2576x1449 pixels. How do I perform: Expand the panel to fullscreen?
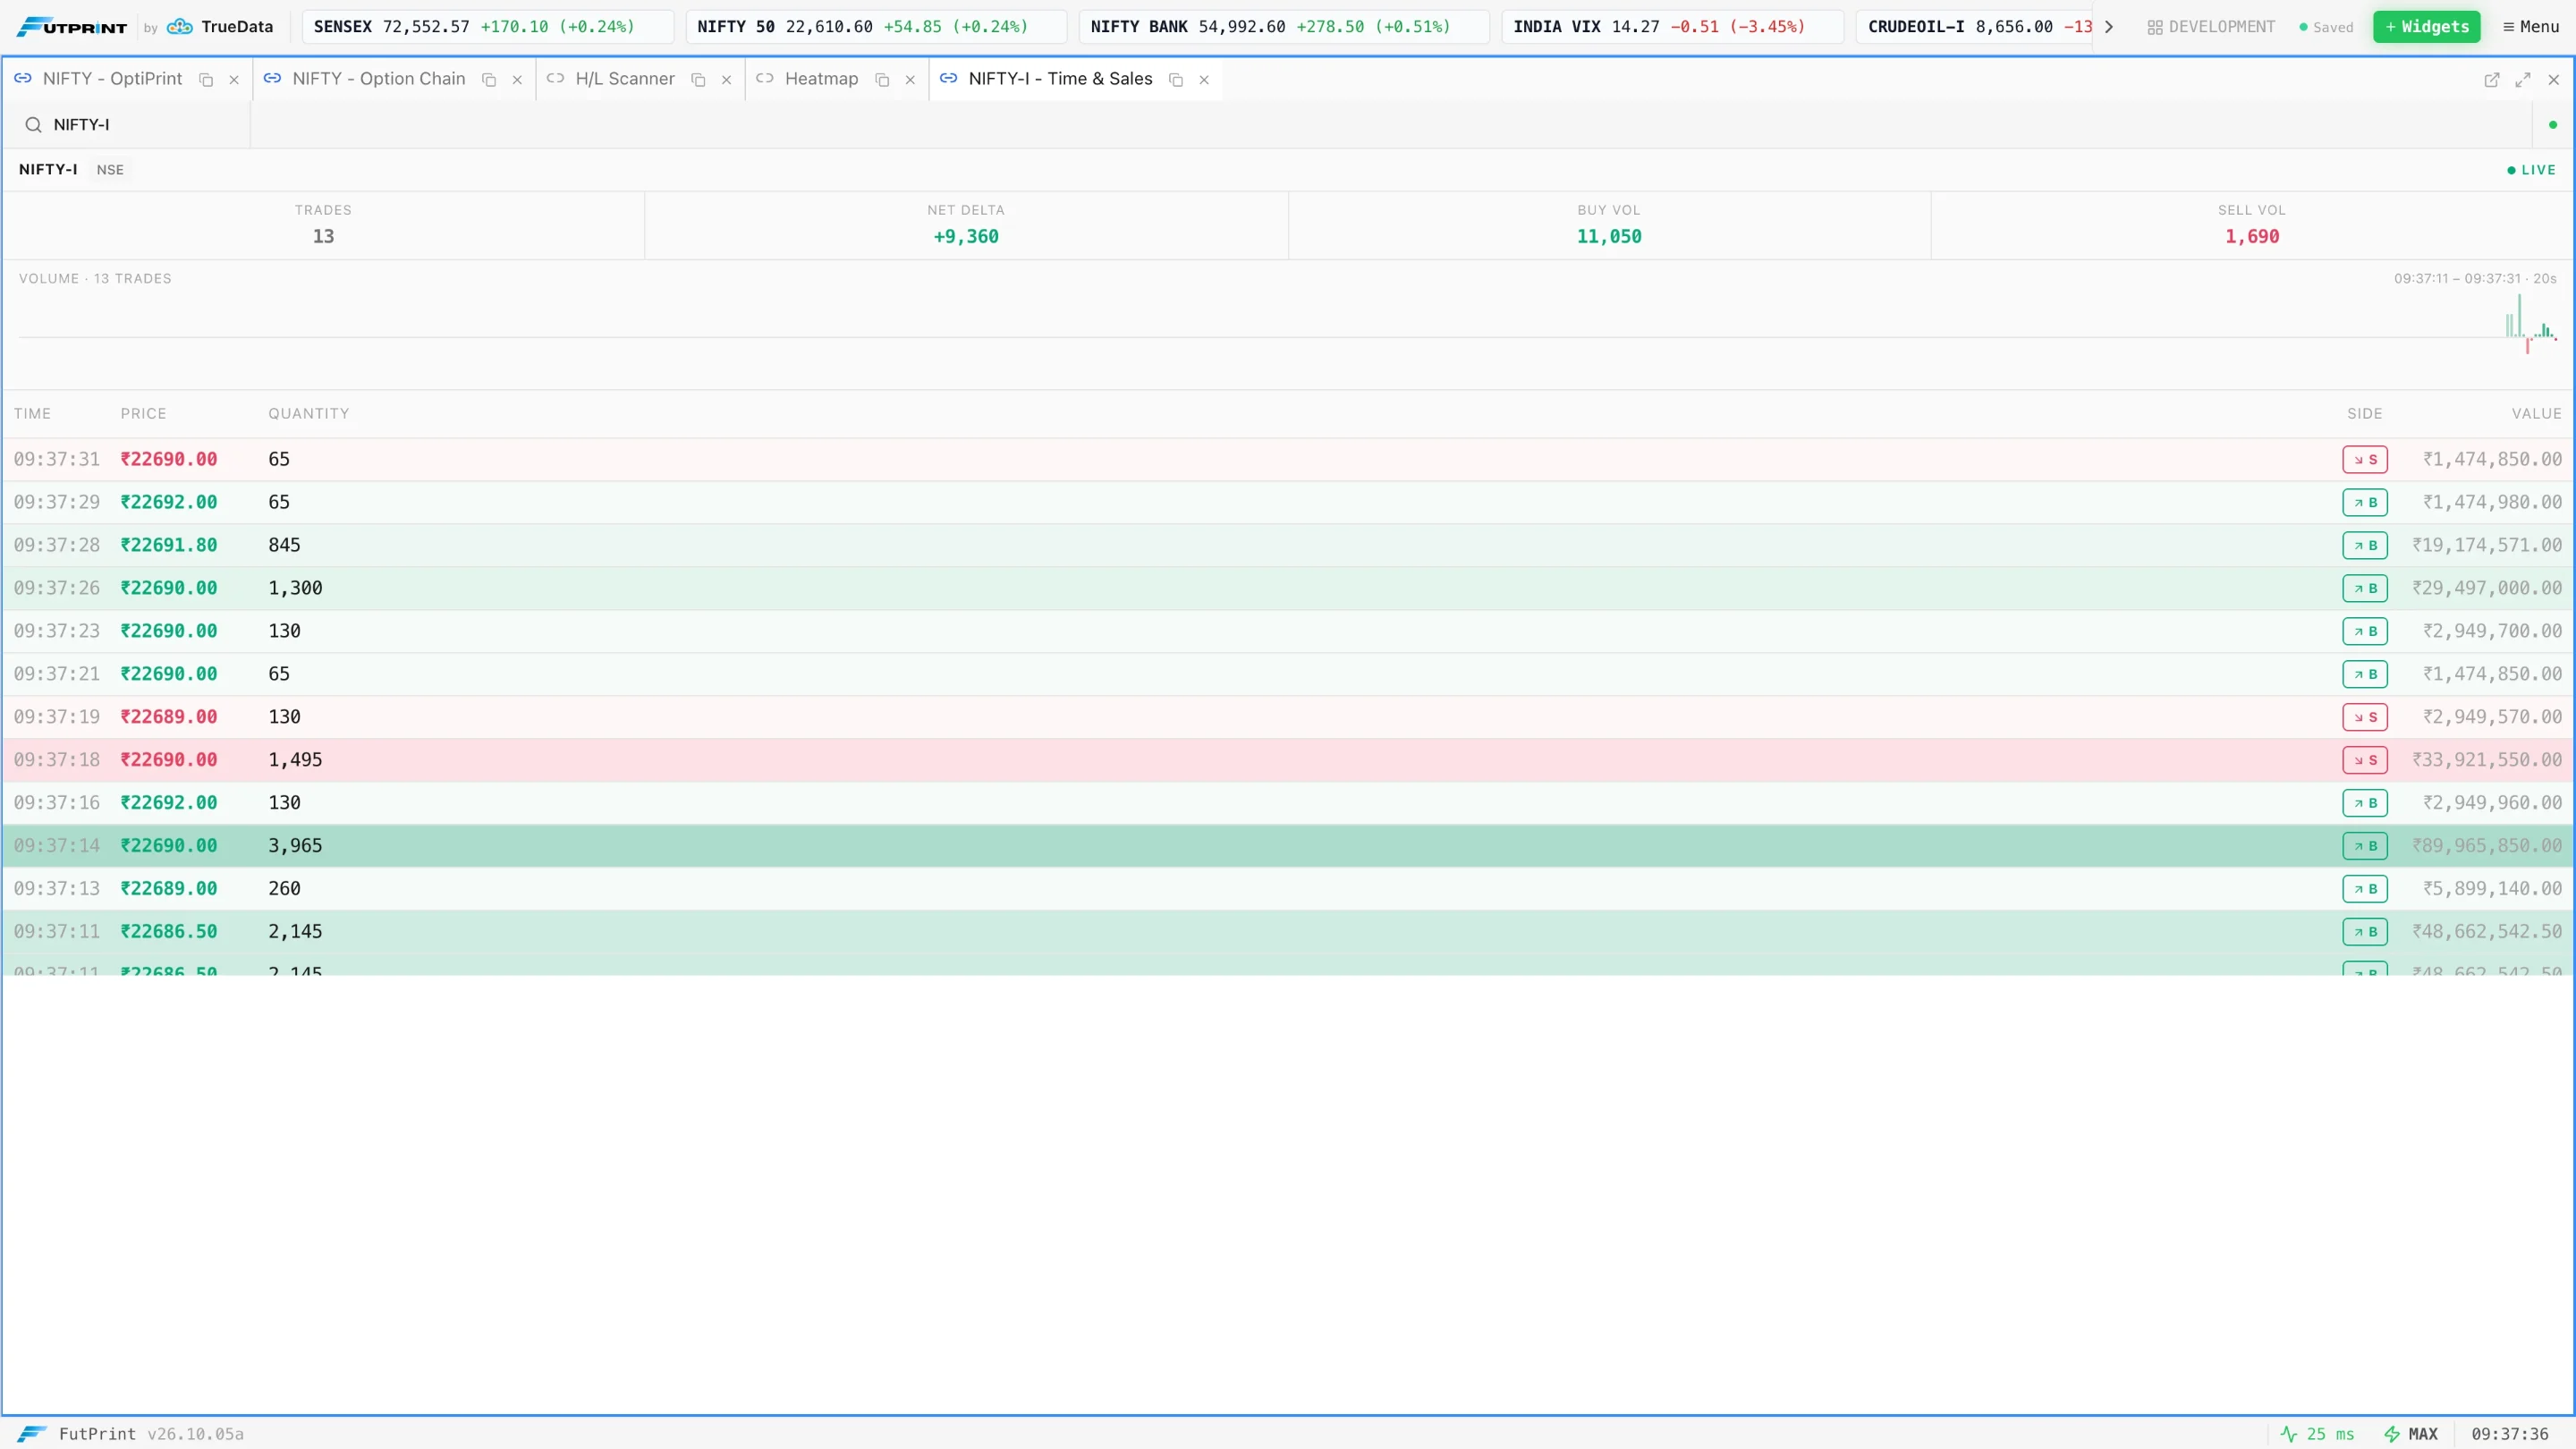2523,80
